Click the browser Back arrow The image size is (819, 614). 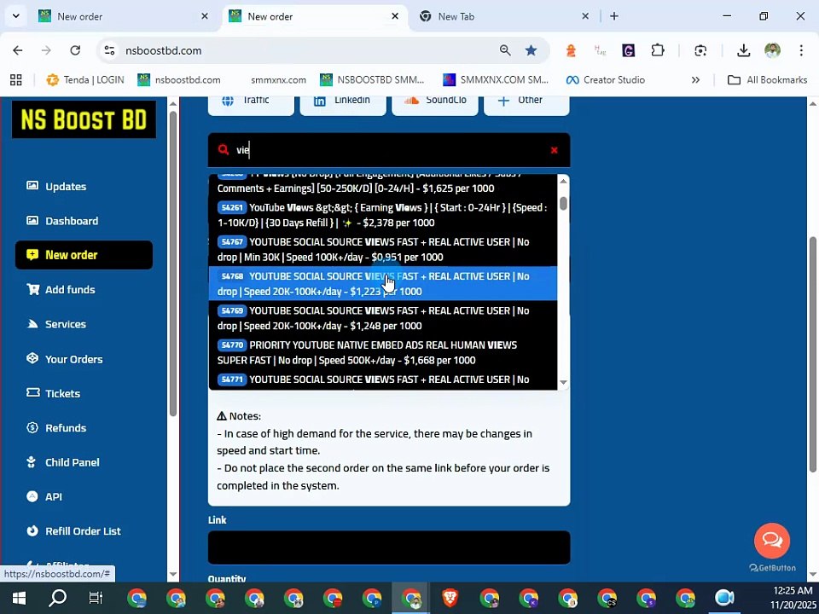point(18,50)
